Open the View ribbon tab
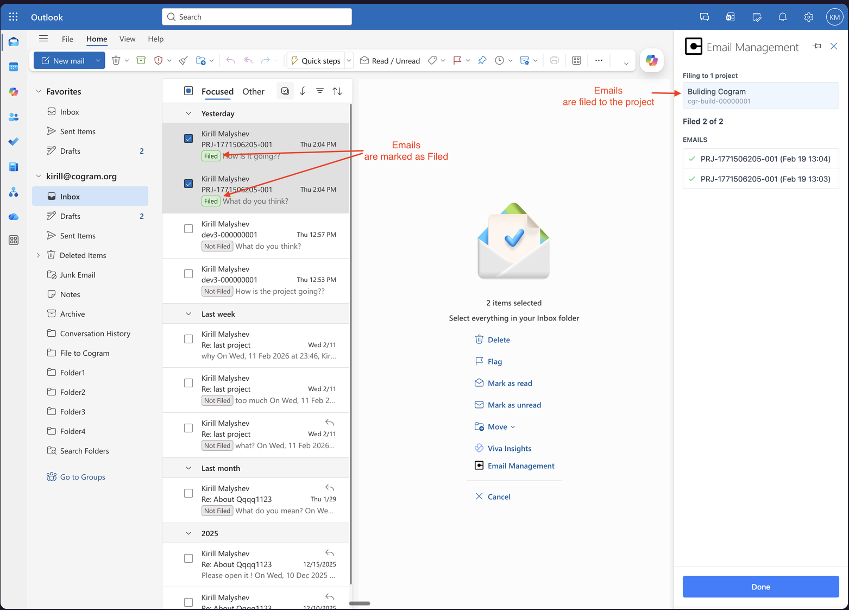This screenshot has width=849, height=610. (127, 39)
